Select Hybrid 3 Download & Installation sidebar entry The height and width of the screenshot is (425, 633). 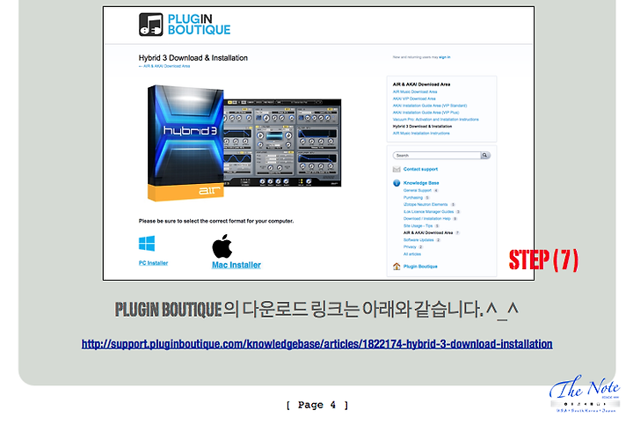pos(422,127)
